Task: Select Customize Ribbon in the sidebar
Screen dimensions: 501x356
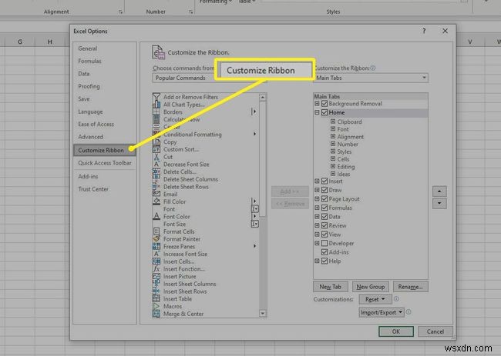Action: tap(105, 150)
